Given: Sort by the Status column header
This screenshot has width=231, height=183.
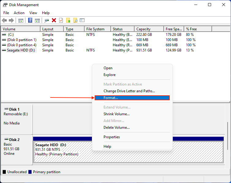Looking at the screenshot, I should click(x=123, y=29).
